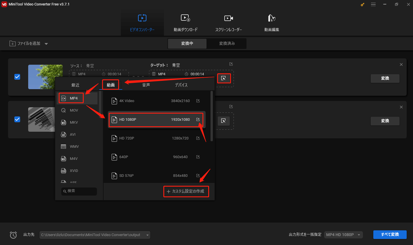Select the 640P 960x640 preset
Image resolution: width=413 pixels, height=245 pixels.
[x=156, y=157]
